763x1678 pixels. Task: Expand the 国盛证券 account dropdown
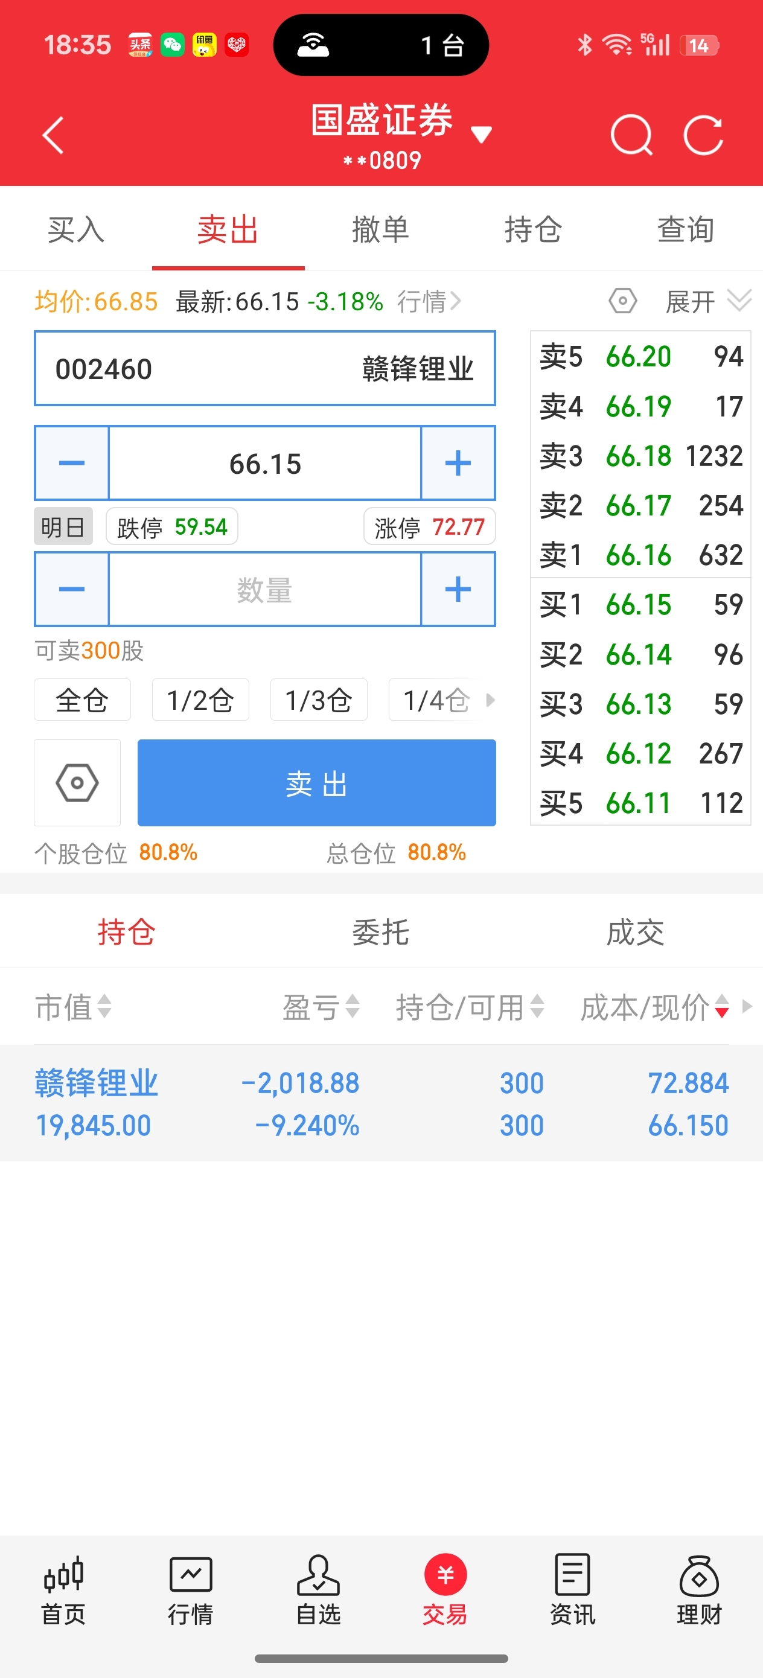(x=481, y=135)
